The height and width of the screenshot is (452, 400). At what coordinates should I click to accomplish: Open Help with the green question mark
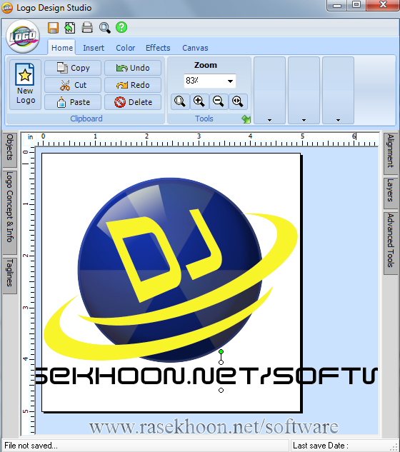(121, 27)
